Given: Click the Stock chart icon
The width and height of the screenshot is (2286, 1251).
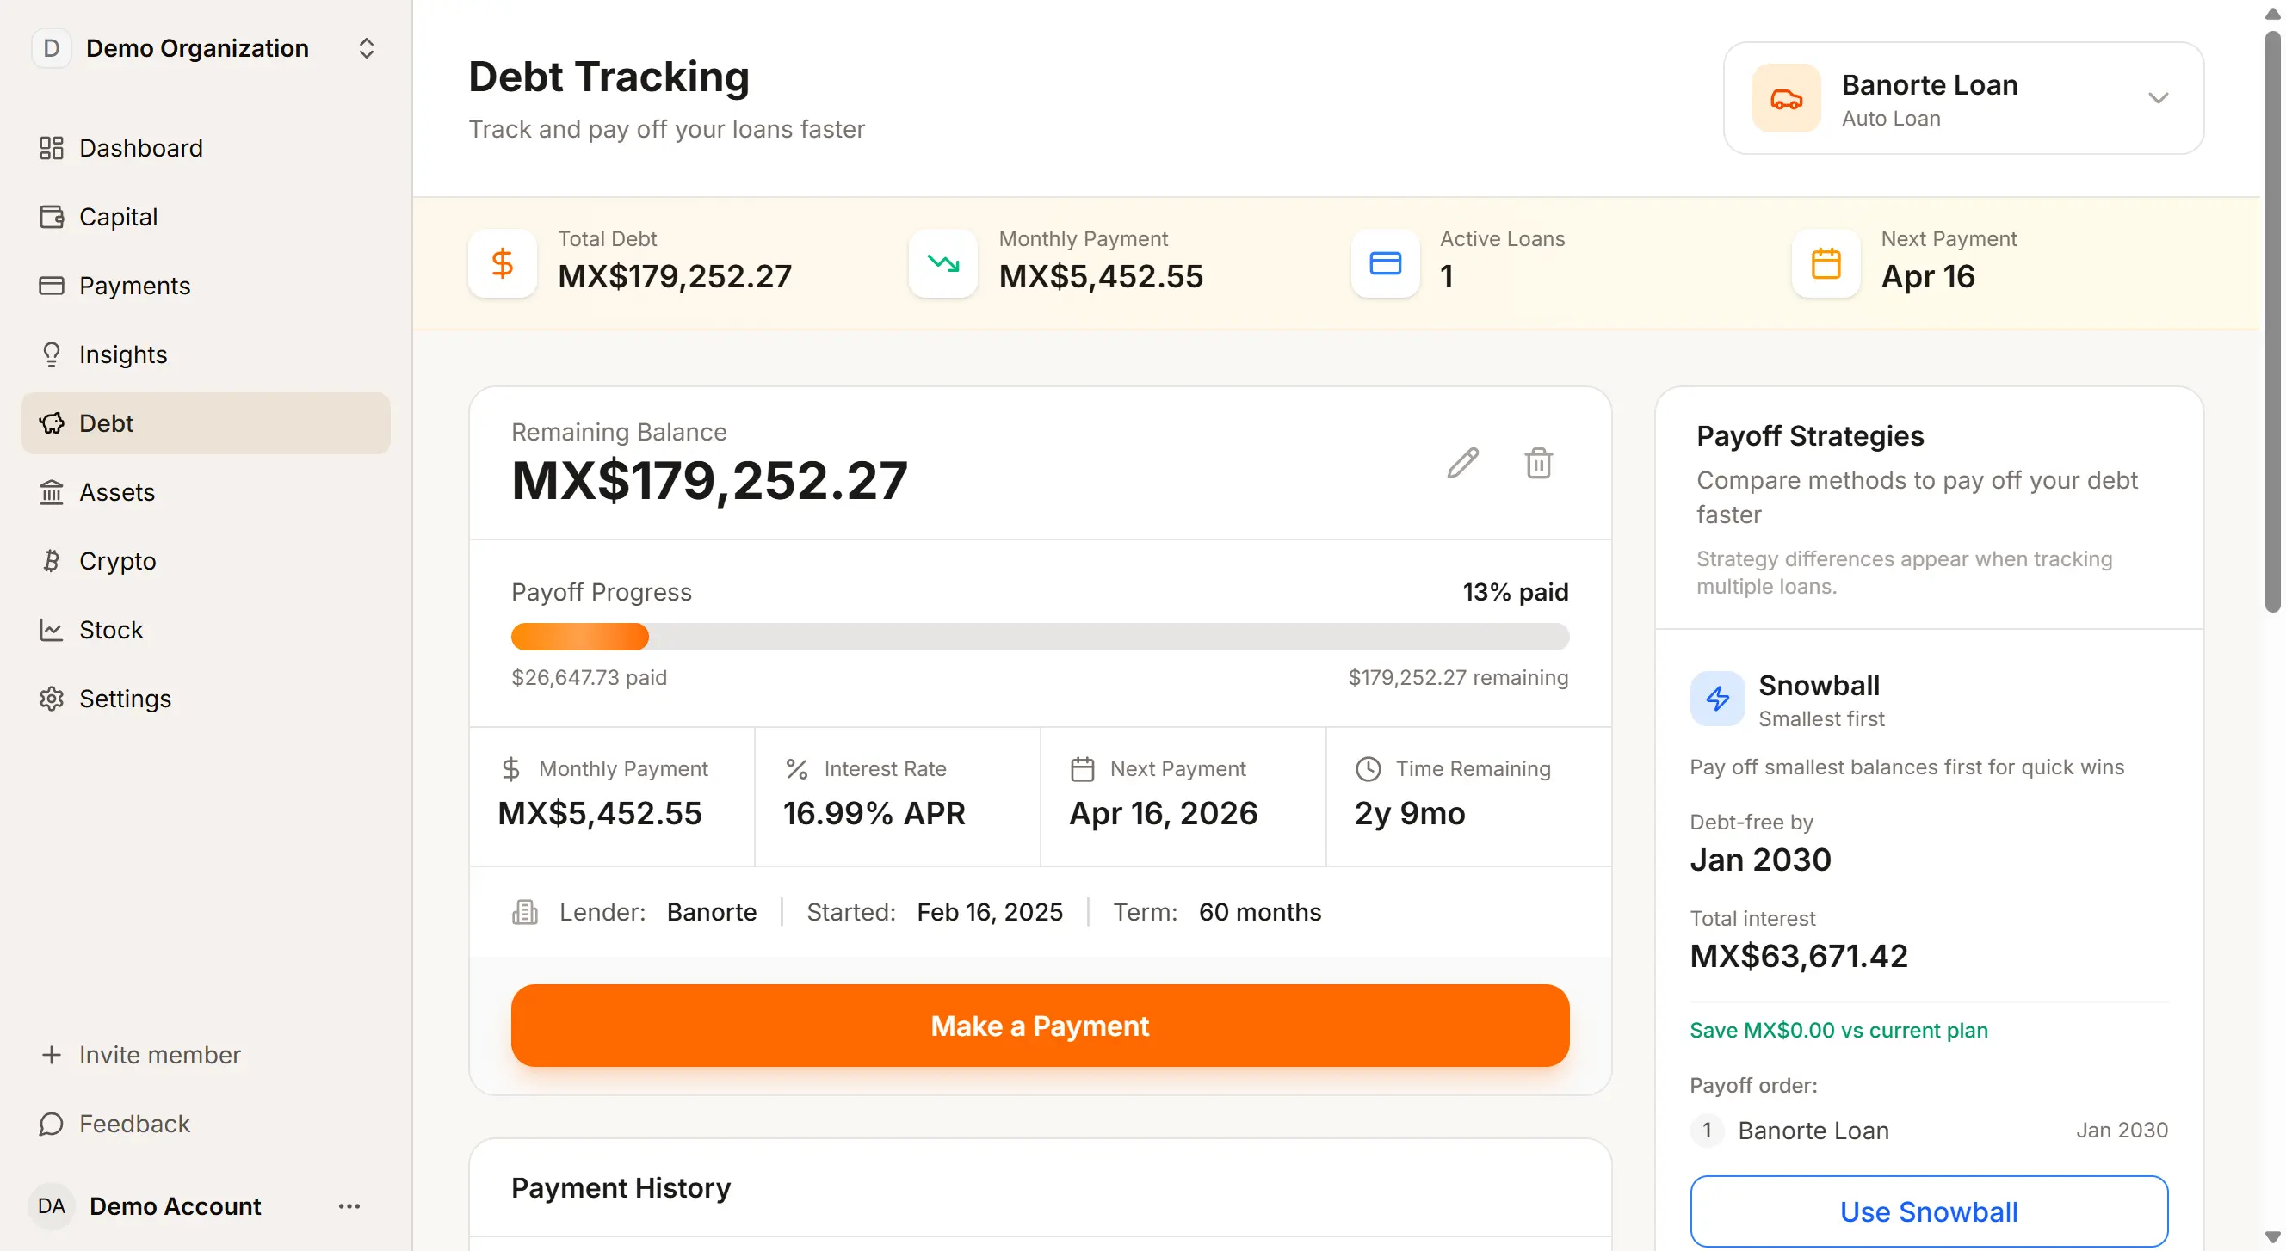Looking at the screenshot, I should (52, 630).
